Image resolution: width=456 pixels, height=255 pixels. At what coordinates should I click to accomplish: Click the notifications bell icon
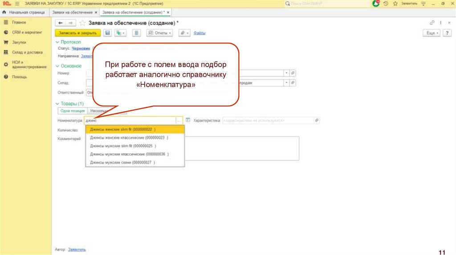[376, 4]
